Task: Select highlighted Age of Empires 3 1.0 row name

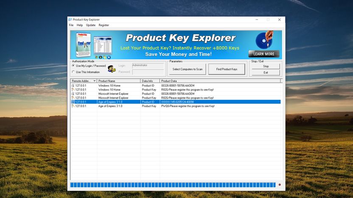Action: pos(110,102)
